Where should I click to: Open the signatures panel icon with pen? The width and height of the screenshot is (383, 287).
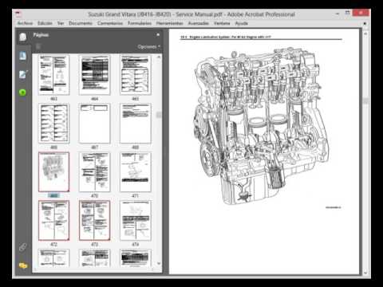pyautogui.click(x=23, y=74)
